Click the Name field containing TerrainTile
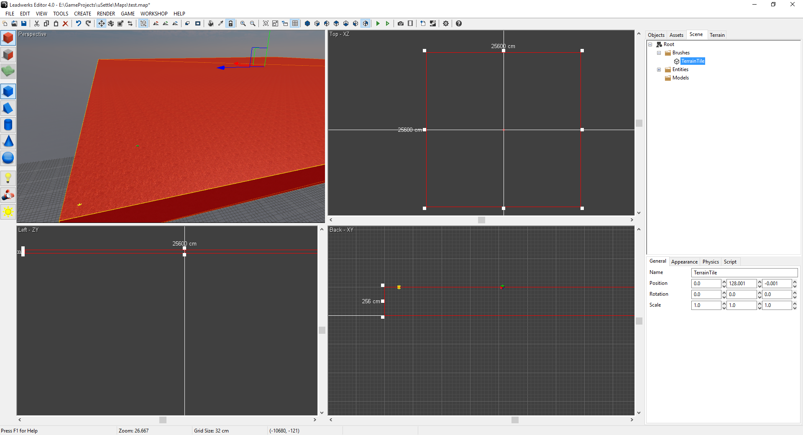Screen dimensions: 803x435 click(744, 273)
